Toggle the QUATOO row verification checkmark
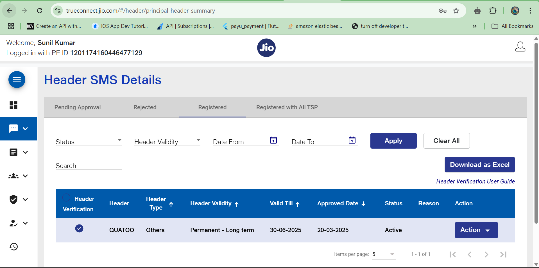The width and height of the screenshot is (539, 268). [79, 228]
